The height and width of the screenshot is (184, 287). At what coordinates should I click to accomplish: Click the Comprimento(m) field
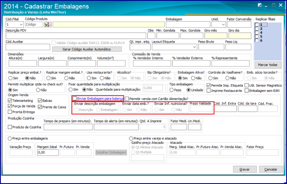(x=82, y=63)
